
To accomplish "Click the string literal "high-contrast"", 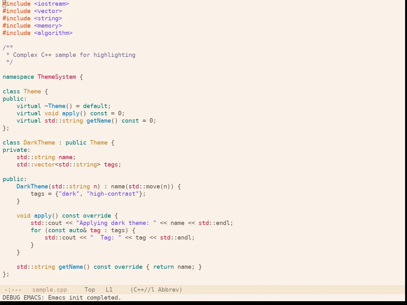I will pos(113,194).
